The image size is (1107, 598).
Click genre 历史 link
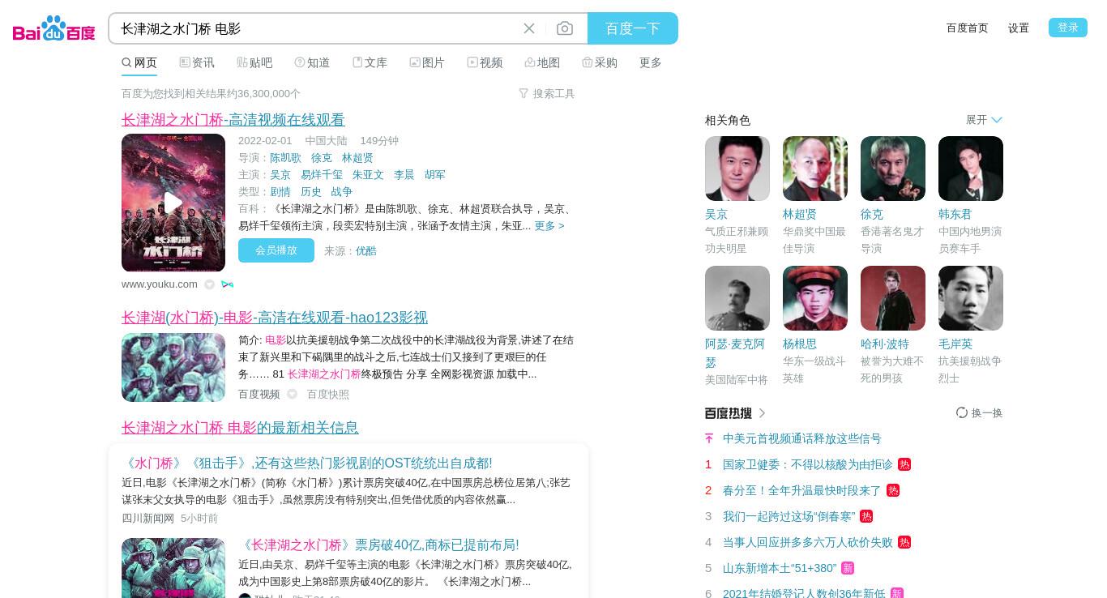[311, 191]
